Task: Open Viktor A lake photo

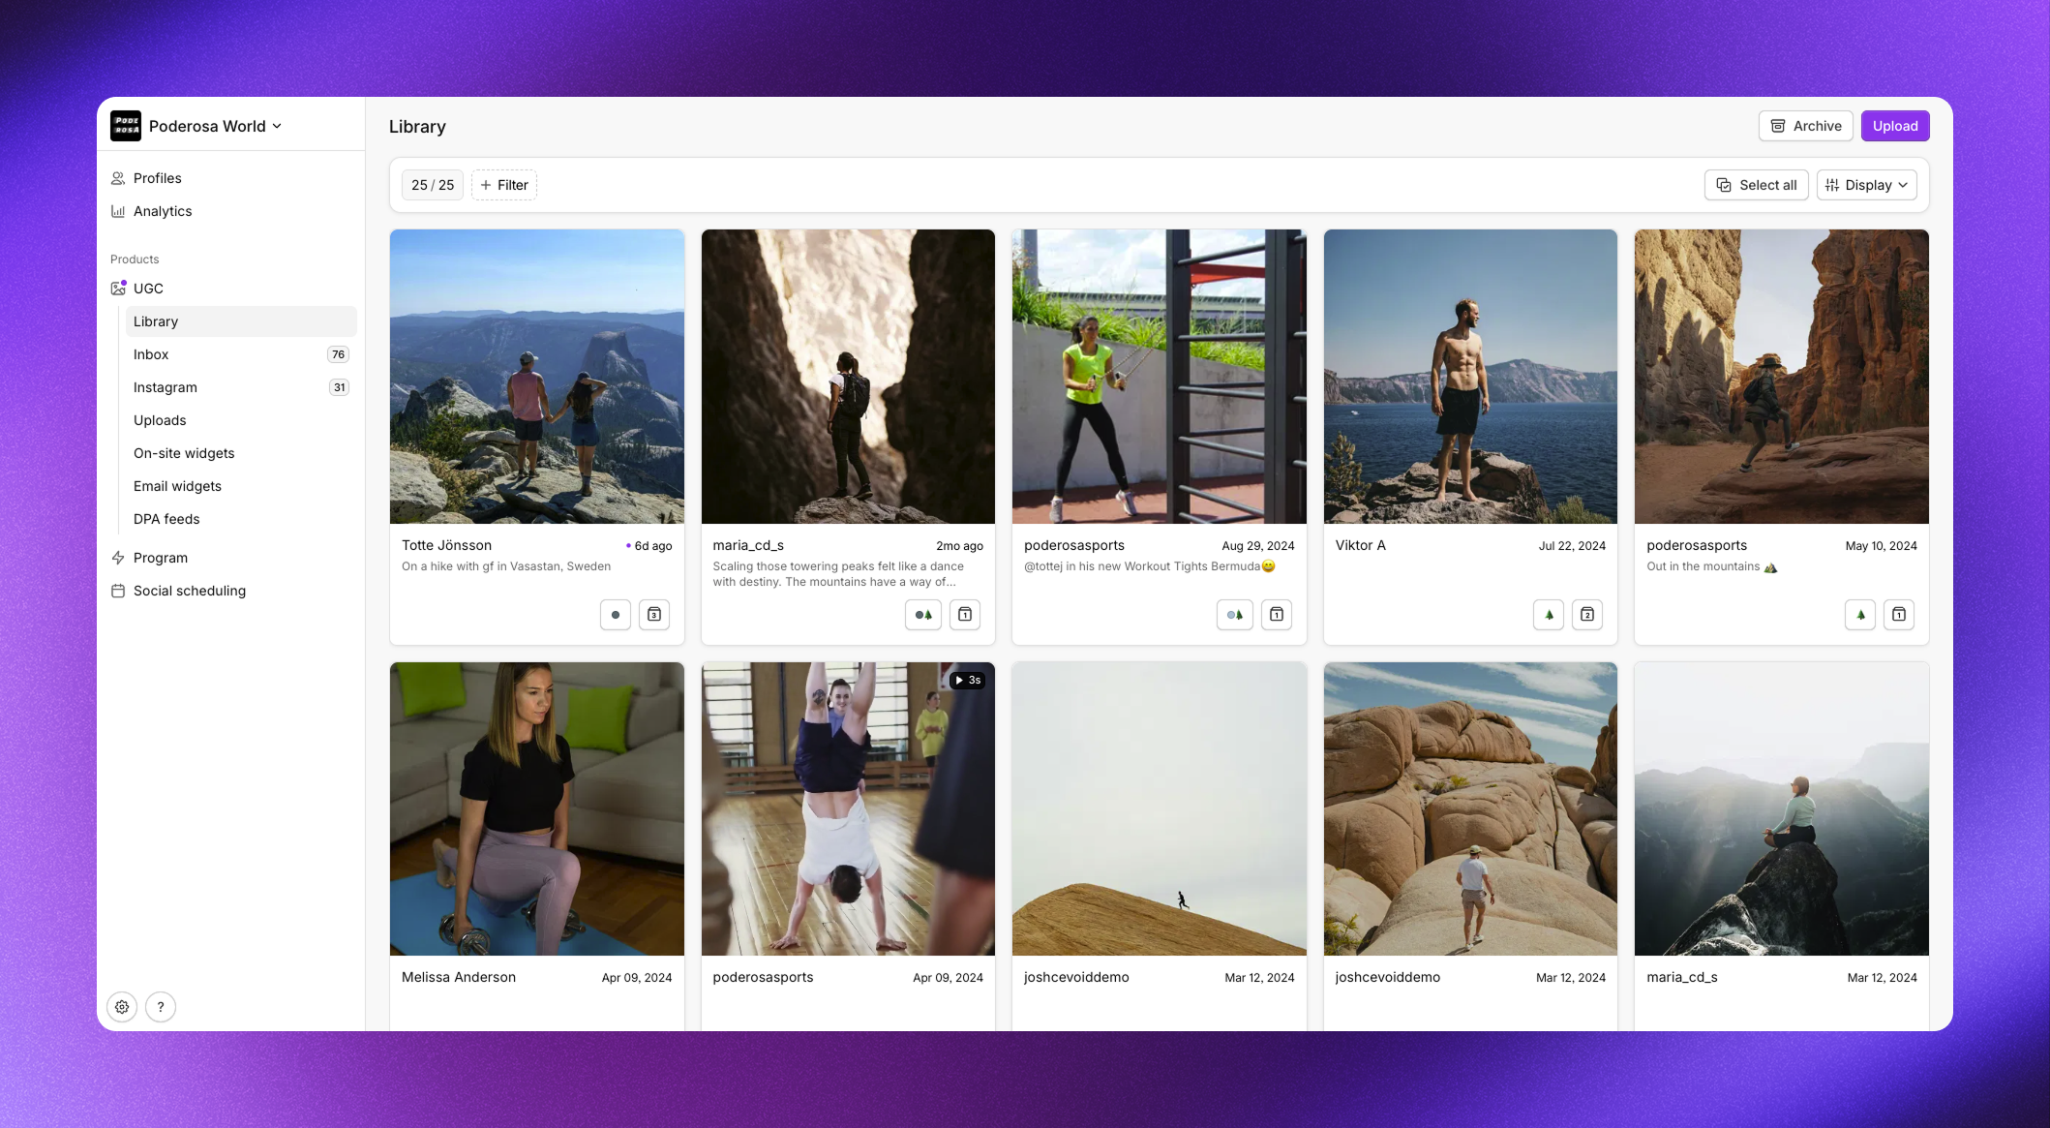Action: (x=1470, y=377)
